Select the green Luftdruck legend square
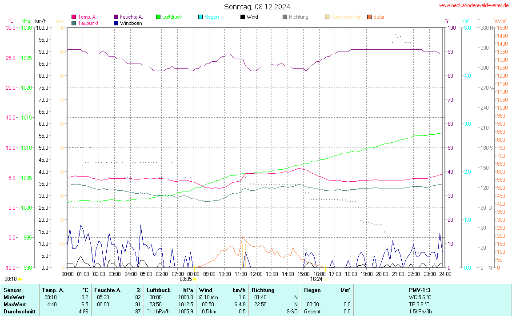Viewport: 512px width, 316px height. click(158, 17)
